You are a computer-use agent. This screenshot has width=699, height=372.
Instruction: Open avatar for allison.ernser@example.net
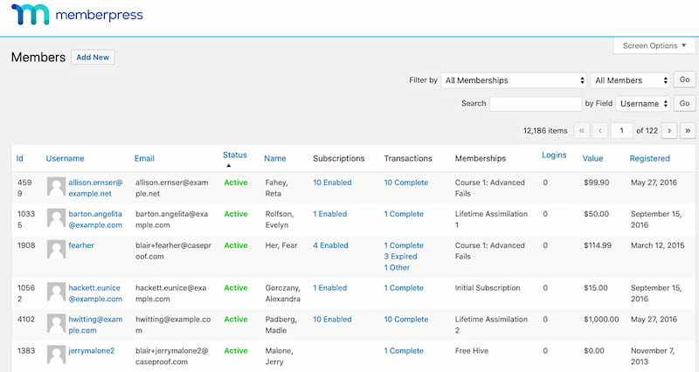pyautogui.click(x=56, y=186)
